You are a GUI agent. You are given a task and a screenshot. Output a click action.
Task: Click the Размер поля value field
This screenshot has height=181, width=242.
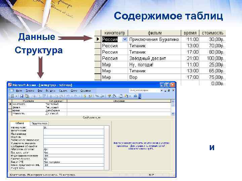(x=74, y=127)
